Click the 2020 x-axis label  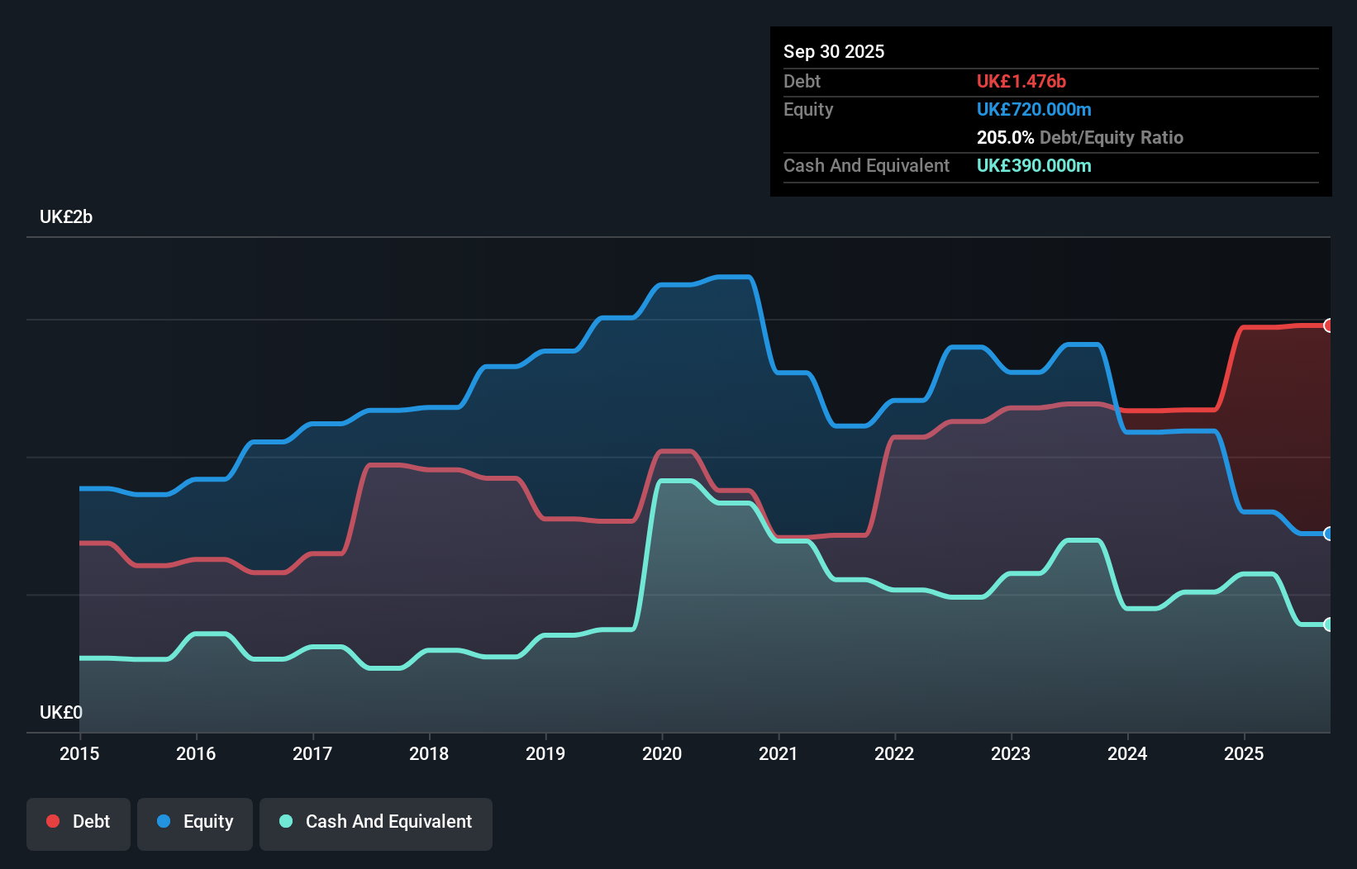(662, 753)
